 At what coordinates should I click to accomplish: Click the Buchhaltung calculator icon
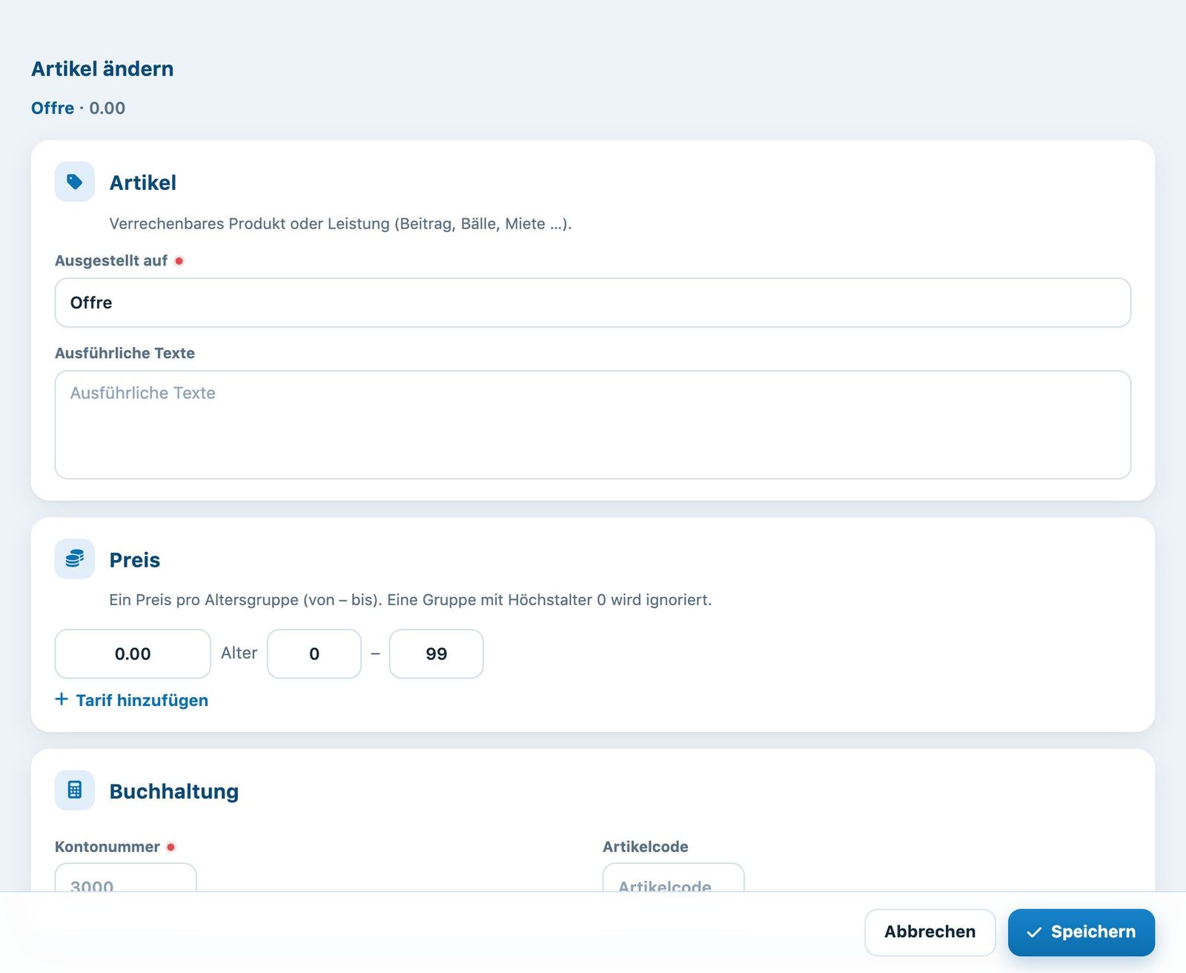click(x=75, y=791)
